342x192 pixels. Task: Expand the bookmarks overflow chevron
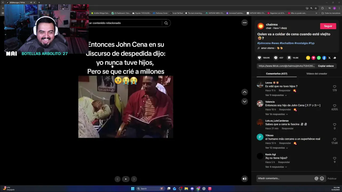tap(316, 13)
